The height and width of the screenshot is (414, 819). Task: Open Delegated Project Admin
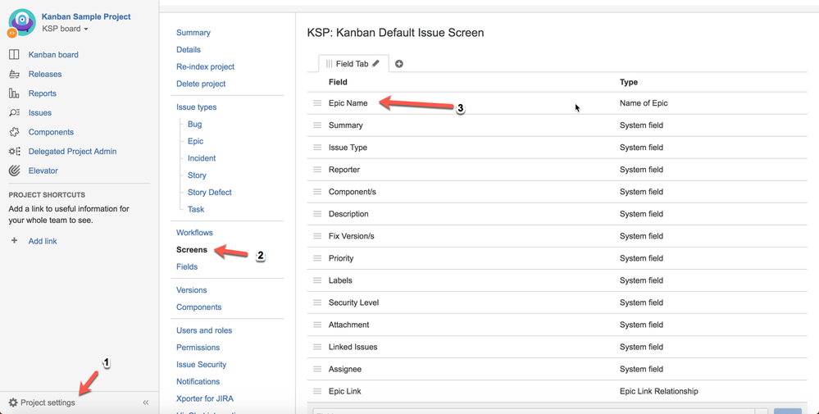coord(73,152)
